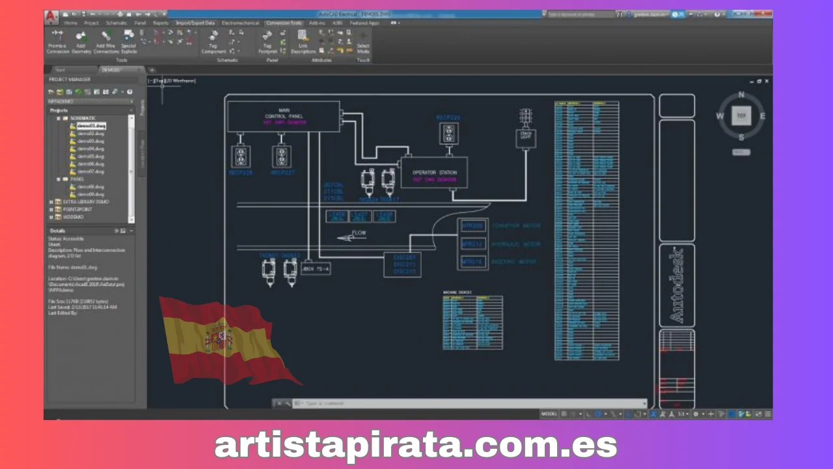Expand the EXTRA LIBRARY DEMO project

(x=51, y=202)
